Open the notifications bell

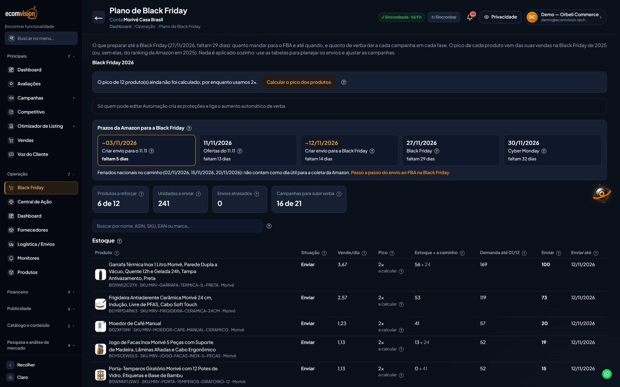(x=470, y=17)
